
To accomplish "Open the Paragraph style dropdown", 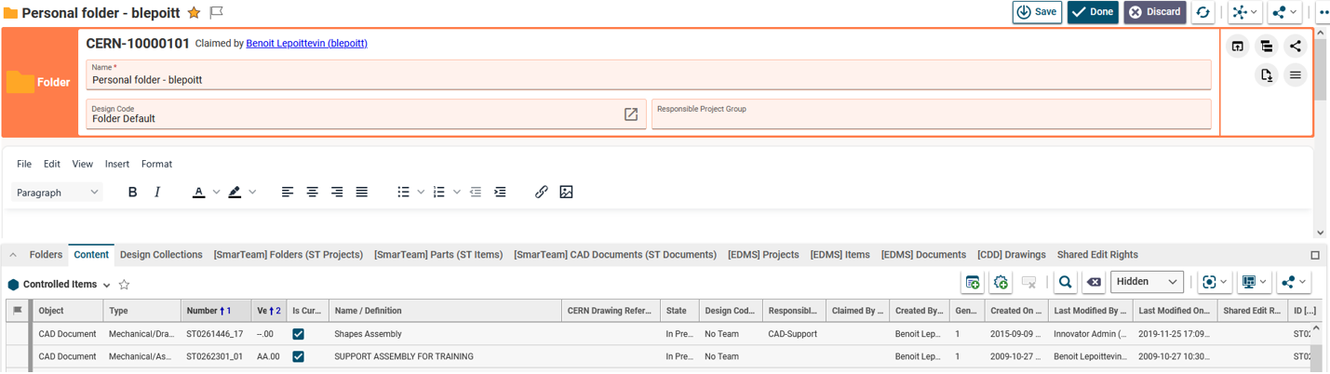I will (56, 193).
